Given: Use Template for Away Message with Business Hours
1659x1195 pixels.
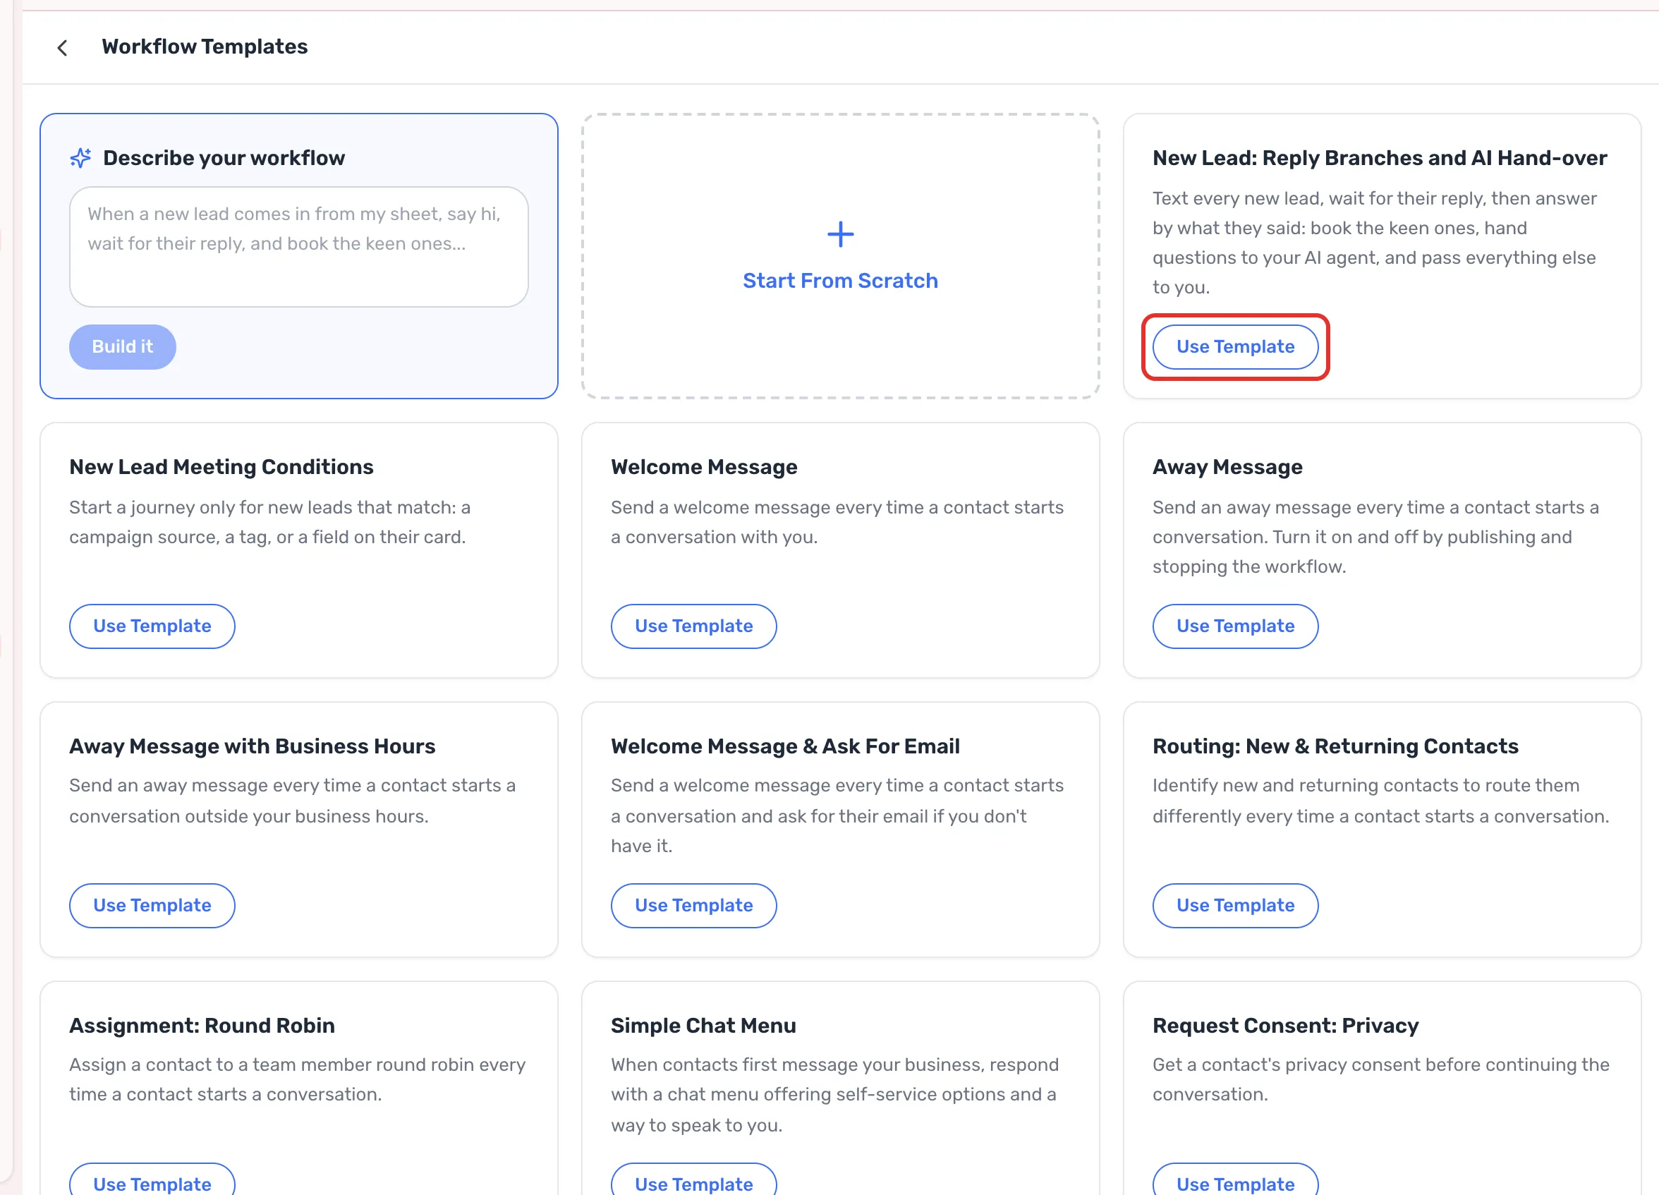Looking at the screenshot, I should (152, 905).
